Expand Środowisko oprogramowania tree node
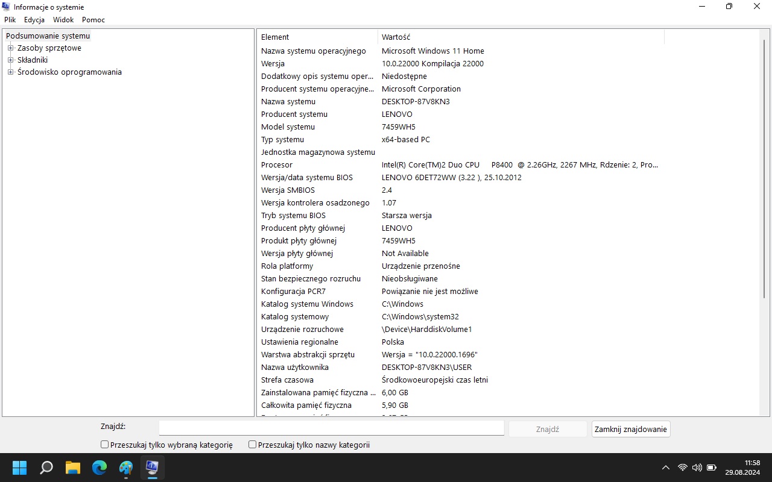 (10, 72)
